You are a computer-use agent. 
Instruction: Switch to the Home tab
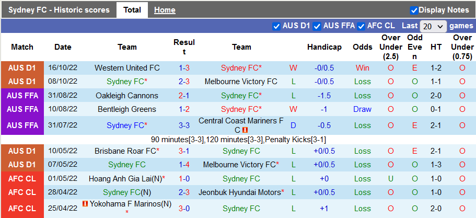165,10
